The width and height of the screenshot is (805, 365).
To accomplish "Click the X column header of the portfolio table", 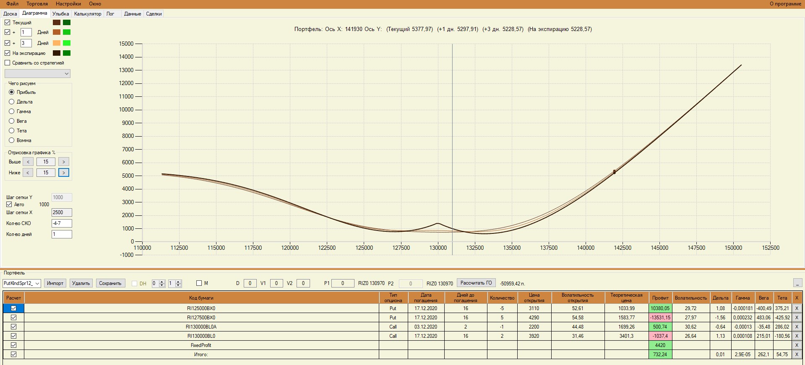I will point(797,298).
